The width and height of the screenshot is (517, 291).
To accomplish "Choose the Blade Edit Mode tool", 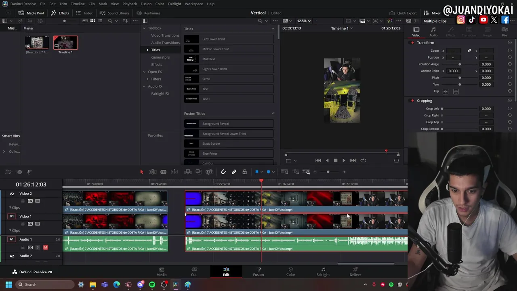I will (x=163, y=172).
